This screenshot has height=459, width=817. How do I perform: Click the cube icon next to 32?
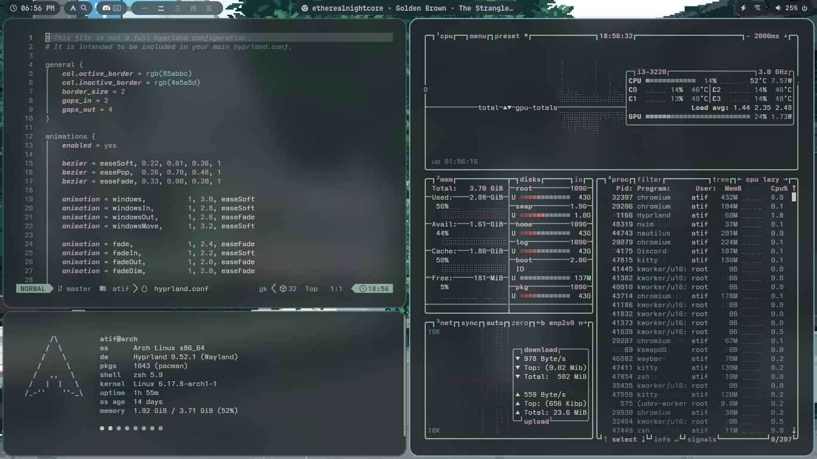click(283, 289)
